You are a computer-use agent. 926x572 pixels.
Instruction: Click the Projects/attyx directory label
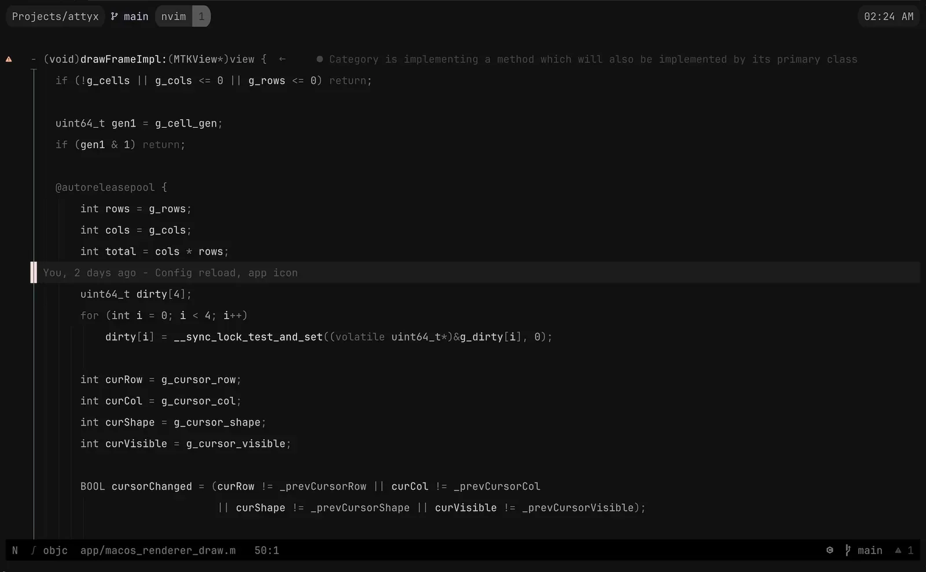55,16
